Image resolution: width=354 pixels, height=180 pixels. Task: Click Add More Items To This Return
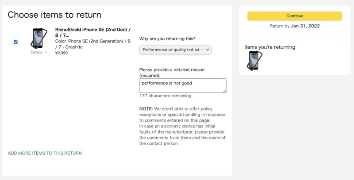coord(45,153)
